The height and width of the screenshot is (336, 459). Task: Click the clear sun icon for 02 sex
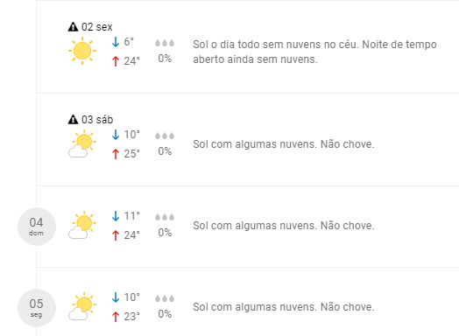[x=82, y=51]
